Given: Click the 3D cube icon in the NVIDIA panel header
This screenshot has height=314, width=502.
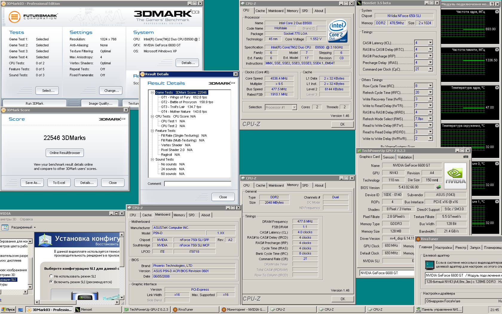Looking at the screenshot, I should pyautogui.click(x=45, y=240).
